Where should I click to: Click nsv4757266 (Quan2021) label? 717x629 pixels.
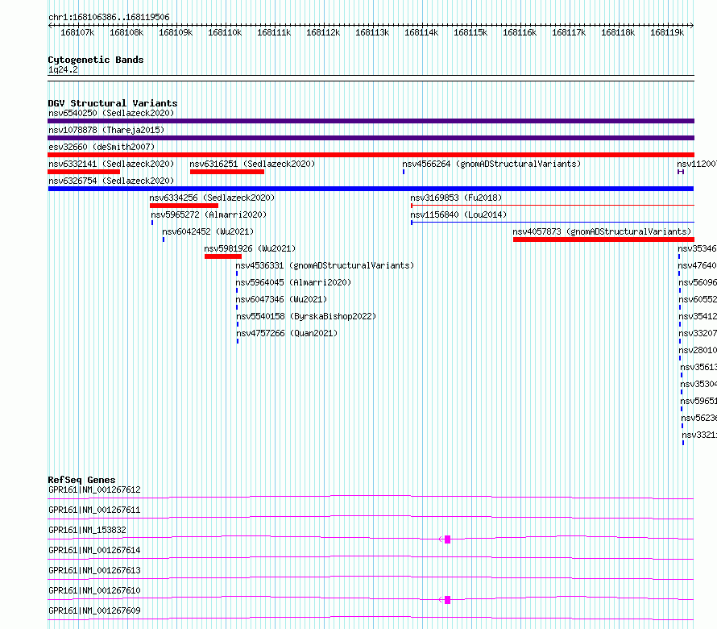click(287, 333)
